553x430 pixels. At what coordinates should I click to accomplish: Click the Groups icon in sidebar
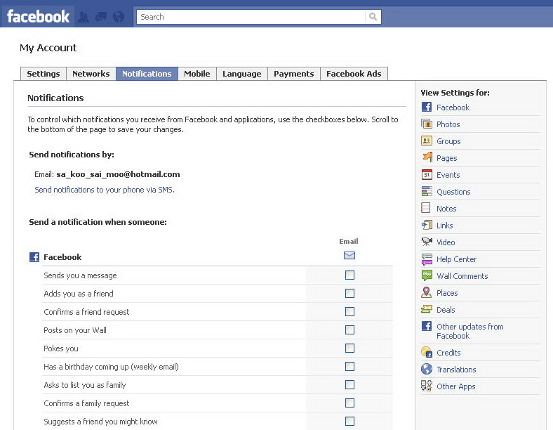coord(427,141)
